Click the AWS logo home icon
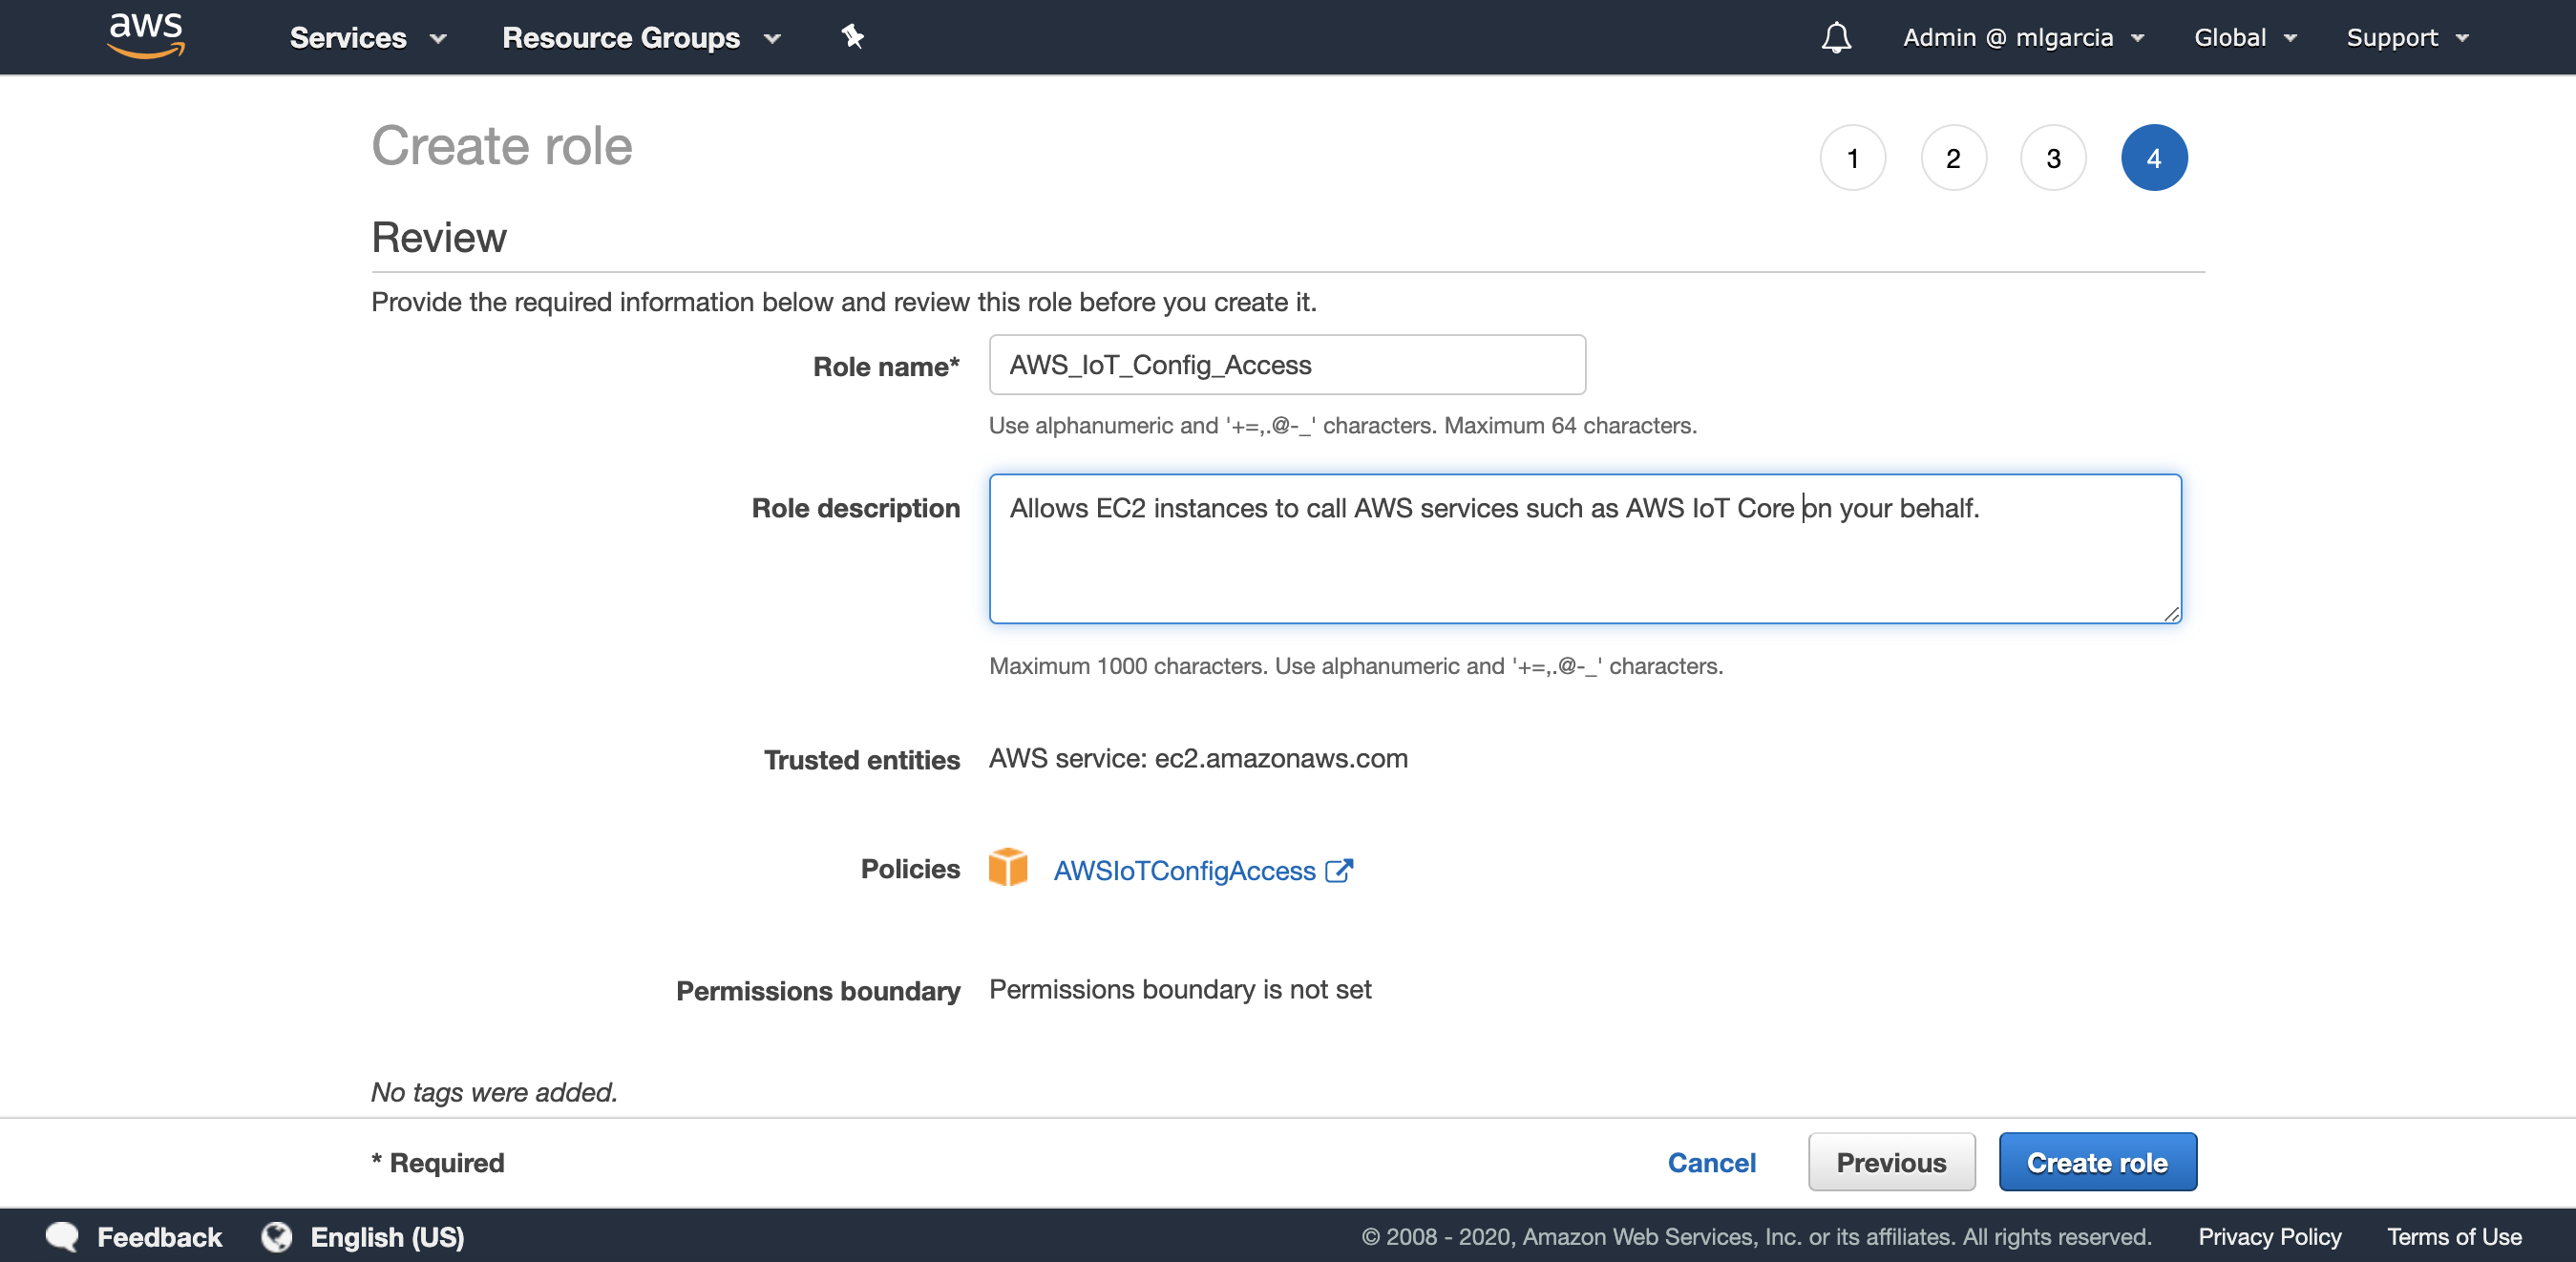The width and height of the screenshot is (2576, 1262). click(x=146, y=36)
